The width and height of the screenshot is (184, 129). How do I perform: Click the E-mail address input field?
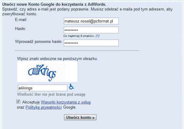pos(91,21)
